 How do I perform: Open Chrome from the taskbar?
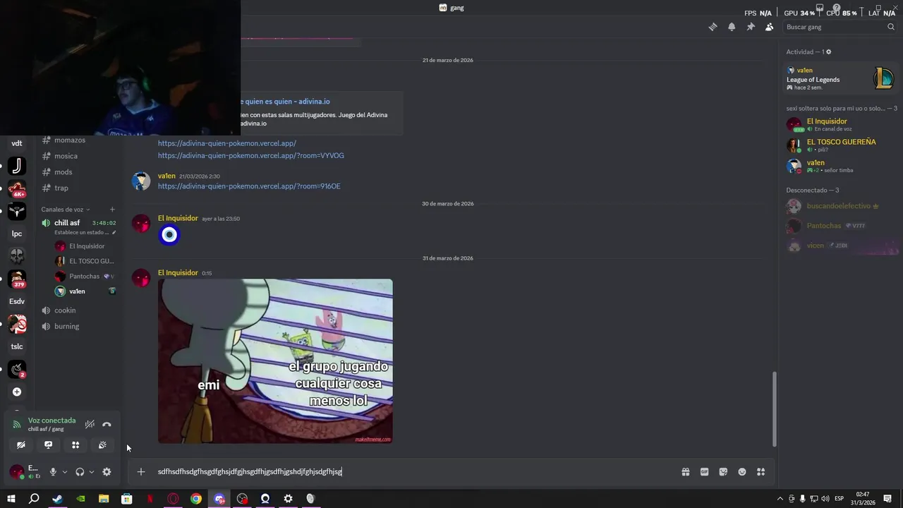pyautogui.click(x=196, y=499)
